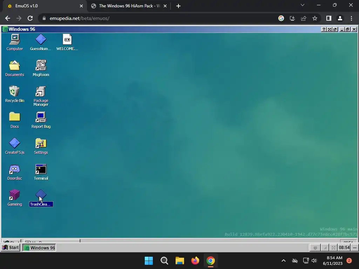Toggle fullscreen from the EmuOS tray
Viewport: 359px width, 269px height.
[333, 248]
